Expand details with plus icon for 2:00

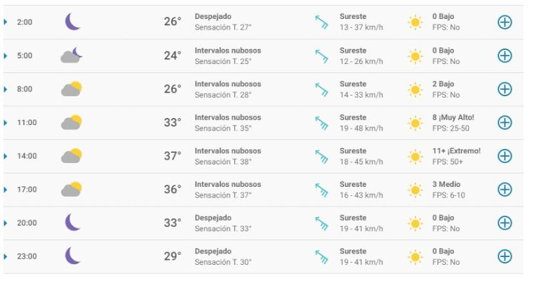click(505, 22)
